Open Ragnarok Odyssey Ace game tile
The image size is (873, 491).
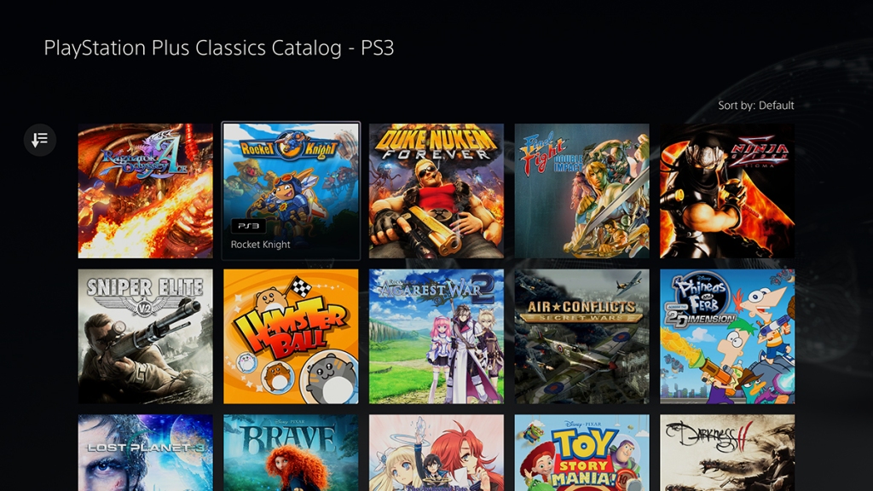click(145, 191)
